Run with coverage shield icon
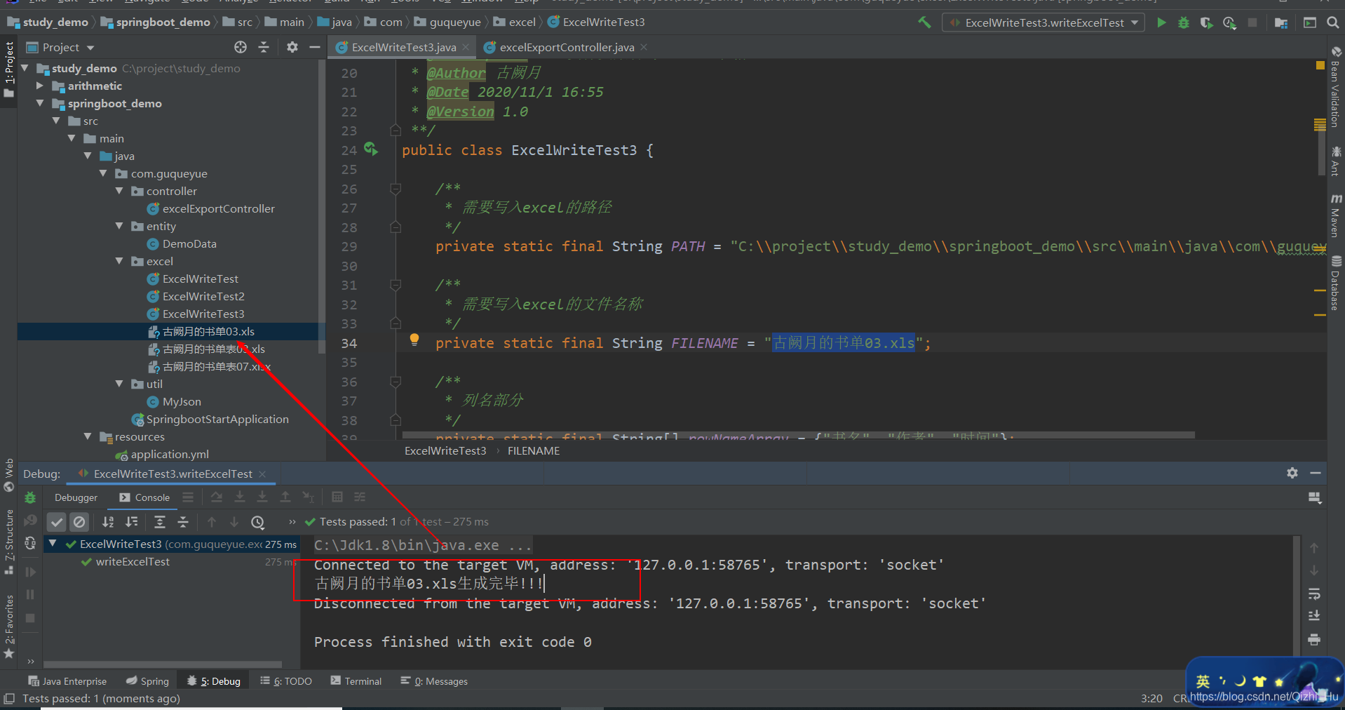Image resolution: width=1345 pixels, height=710 pixels. [x=1206, y=22]
